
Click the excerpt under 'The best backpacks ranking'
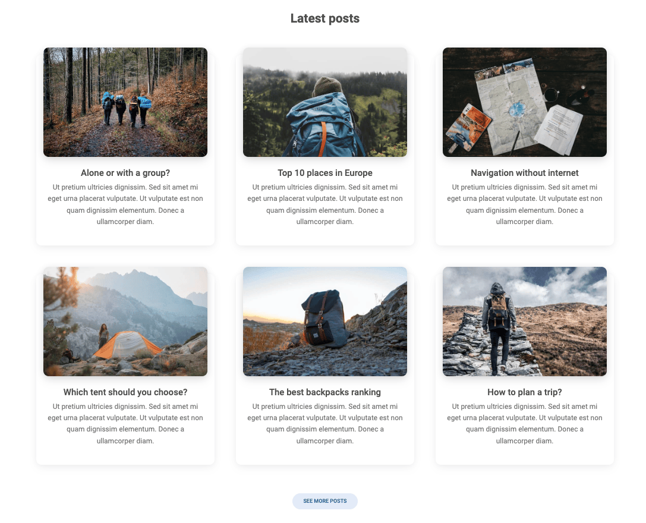click(x=325, y=424)
